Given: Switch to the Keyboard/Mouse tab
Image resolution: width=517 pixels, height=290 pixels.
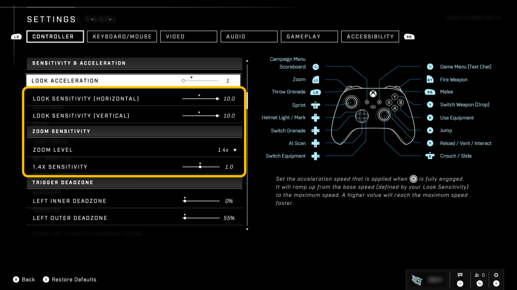Looking at the screenshot, I should coord(122,37).
